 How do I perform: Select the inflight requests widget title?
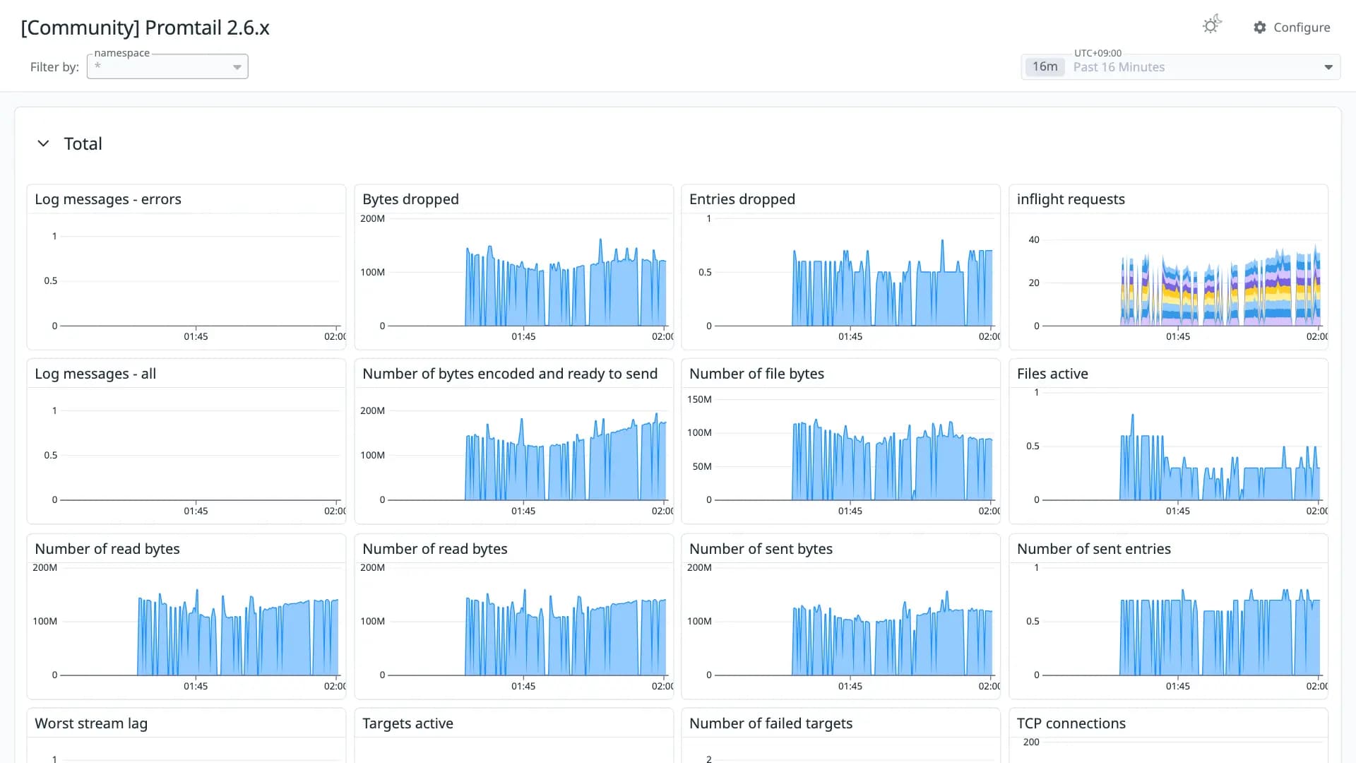tap(1071, 199)
